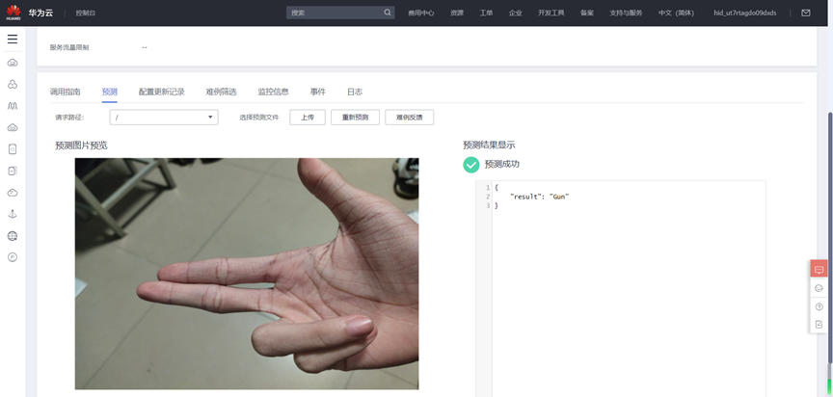Click the 预测结果显示 heading
The image size is (833, 397).
(x=489, y=145)
